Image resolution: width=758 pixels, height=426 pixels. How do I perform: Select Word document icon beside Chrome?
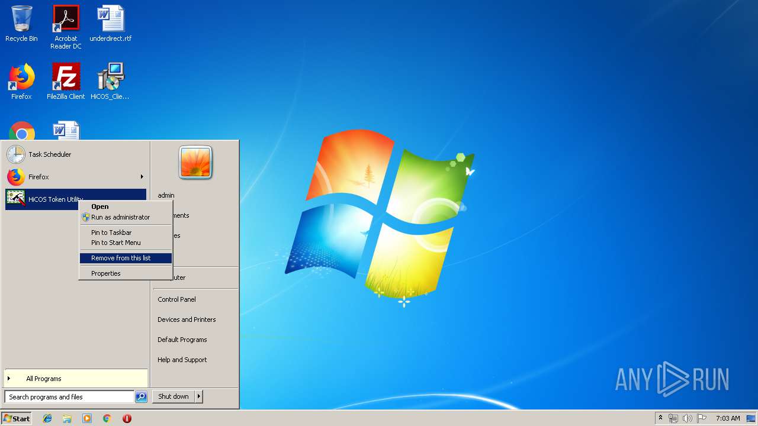(x=66, y=131)
